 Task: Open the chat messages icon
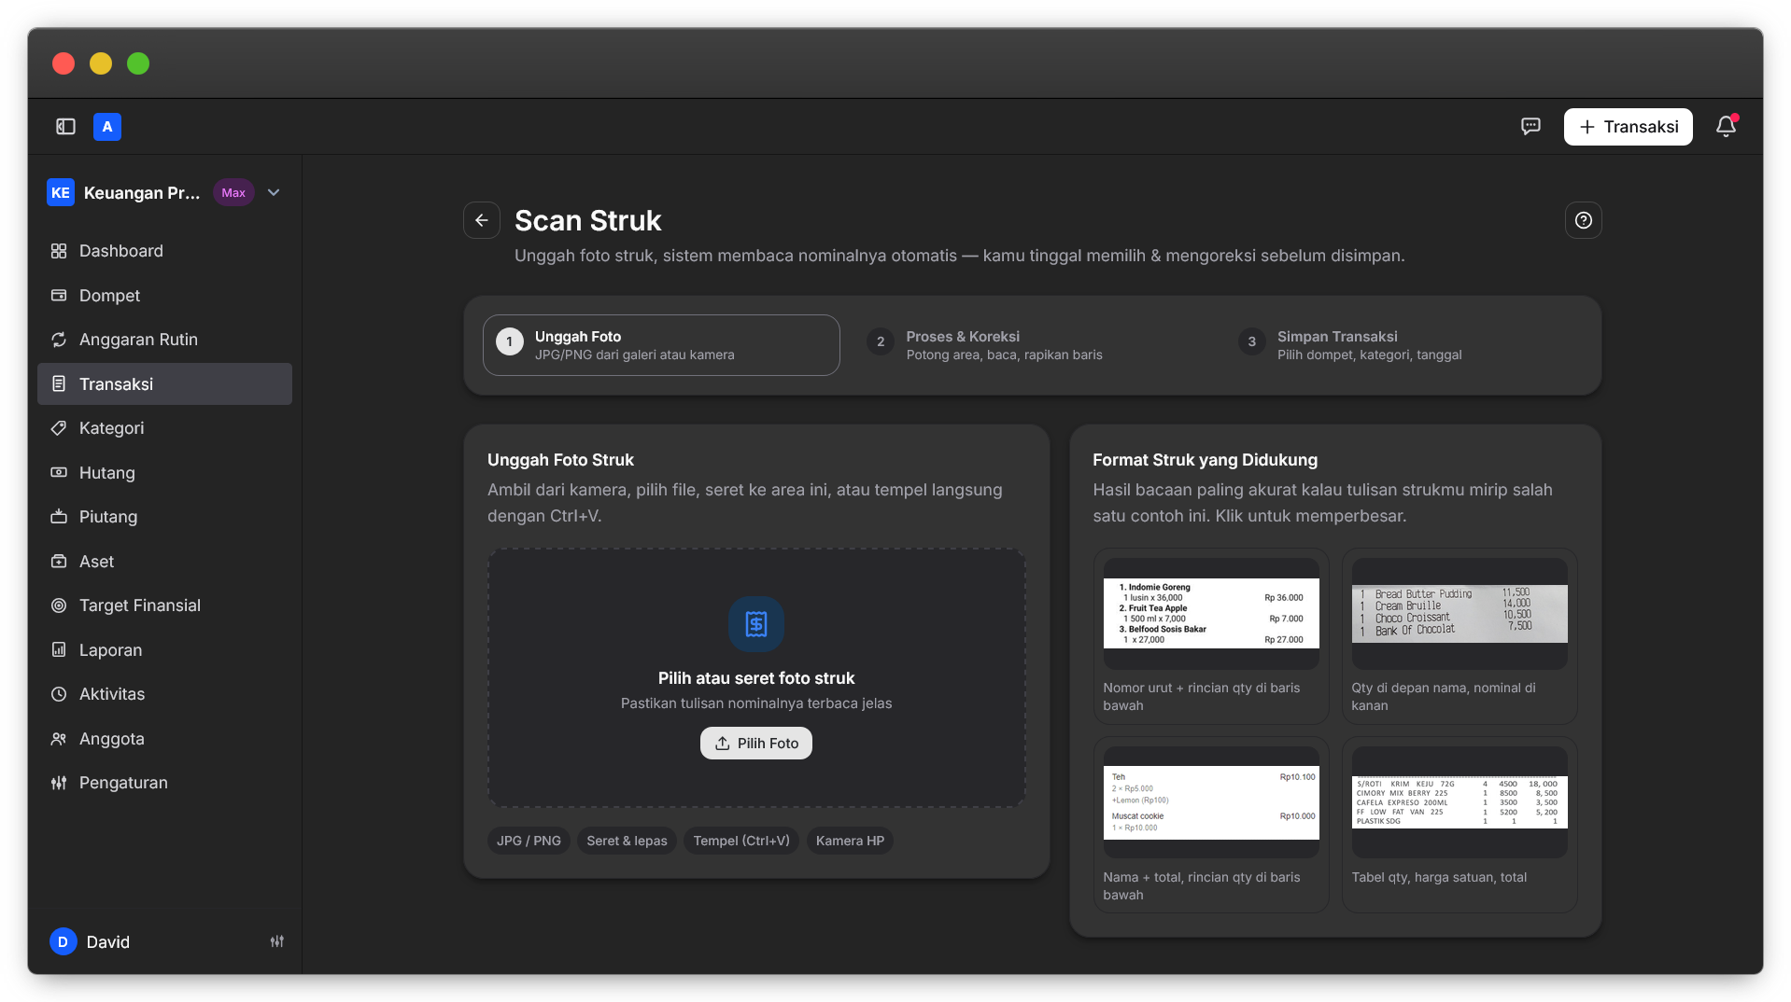click(x=1530, y=127)
